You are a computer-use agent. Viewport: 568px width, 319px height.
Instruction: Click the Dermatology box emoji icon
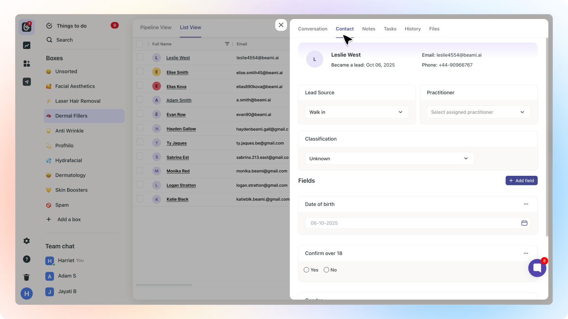(49, 175)
